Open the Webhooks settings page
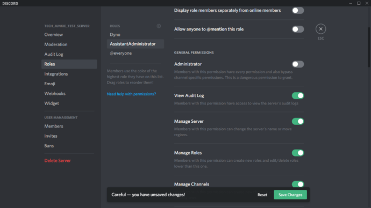The width and height of the screenshot is (371, 208). coord(69,94)
